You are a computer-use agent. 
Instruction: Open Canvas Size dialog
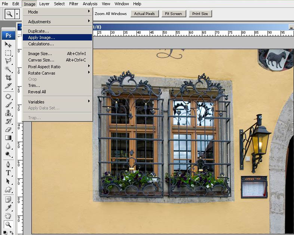[x=58, y=60]
